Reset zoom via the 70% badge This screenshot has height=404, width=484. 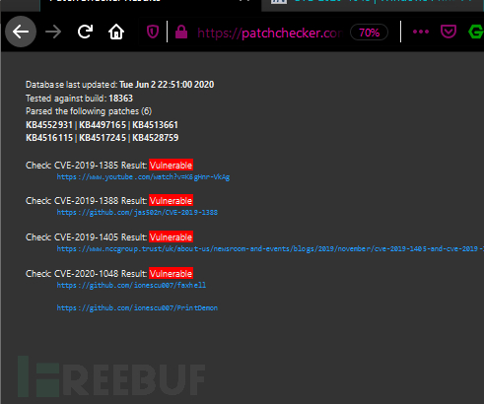[369, 33]
